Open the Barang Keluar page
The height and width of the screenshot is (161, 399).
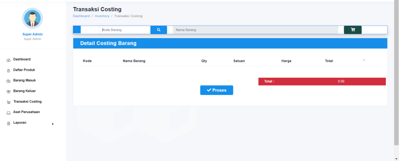coord(25,91)
